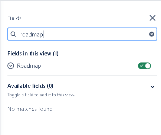Open the Roadmap field entry
This screenshot has width=161, height=135.
click(x=29, y=66)
